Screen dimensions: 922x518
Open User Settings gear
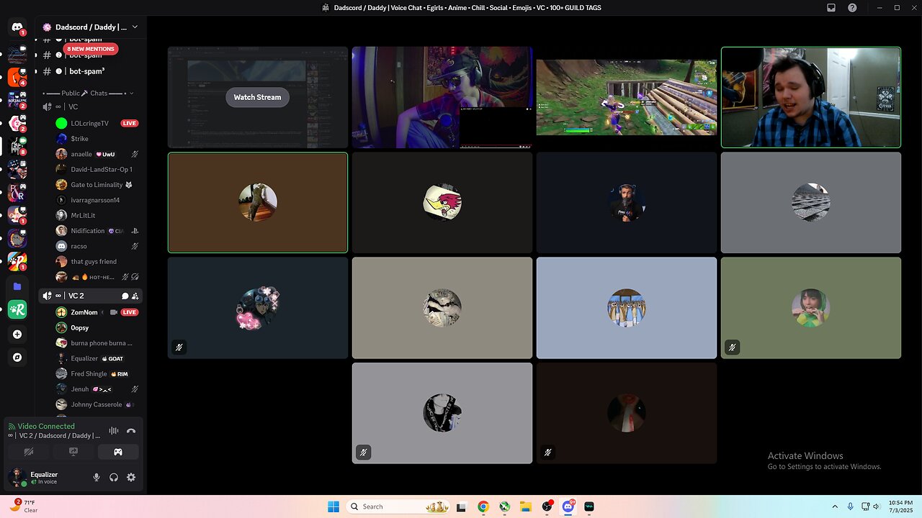point(131,477)
